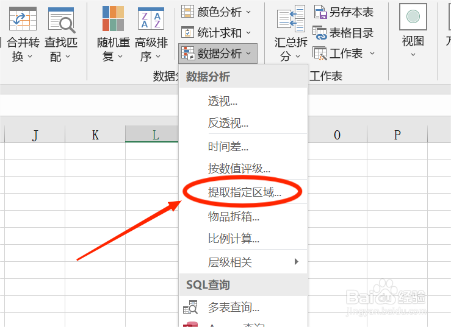Select column K header
This screenshot has height=327, width=451.
[95, 135]
